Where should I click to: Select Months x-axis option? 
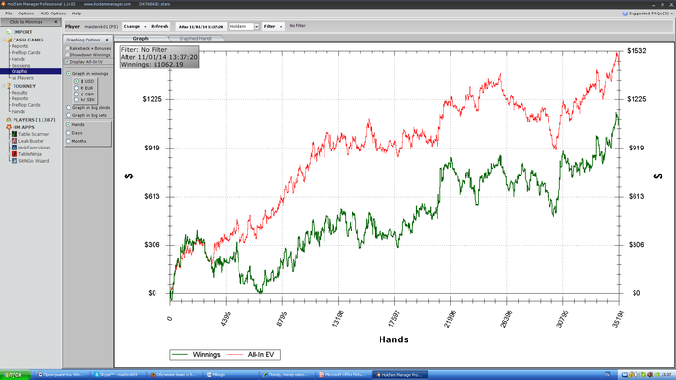pos(69,141)
